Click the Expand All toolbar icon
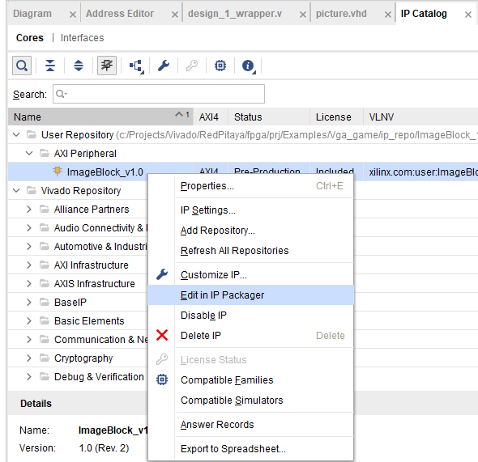 [79, 66]
